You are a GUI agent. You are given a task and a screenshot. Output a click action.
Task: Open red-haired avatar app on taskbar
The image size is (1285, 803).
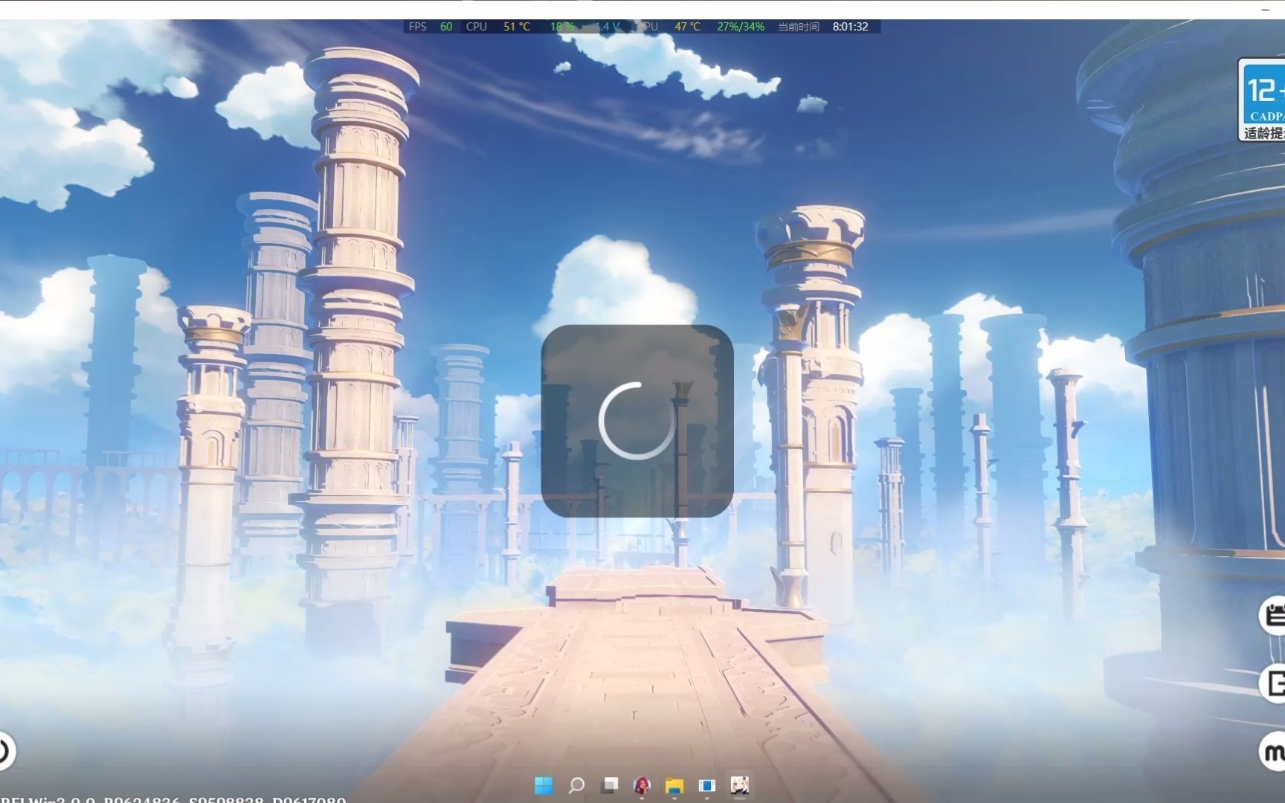(642, 785)
